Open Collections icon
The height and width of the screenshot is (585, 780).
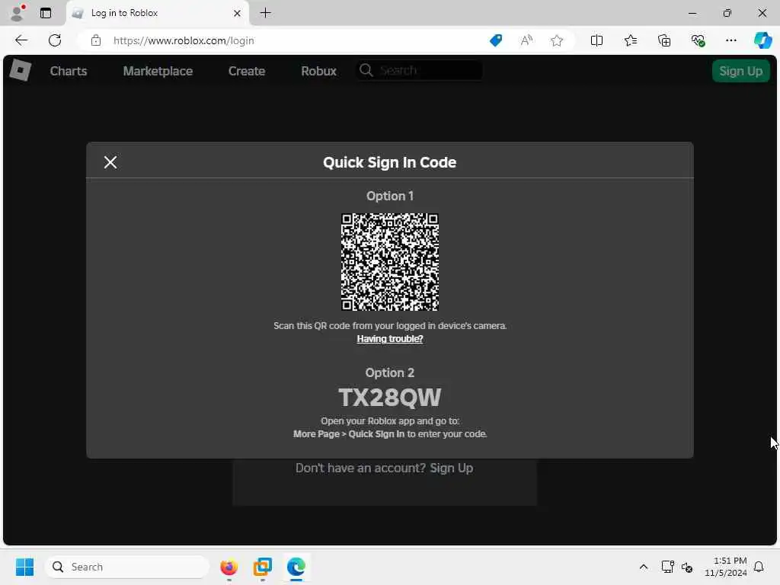(x=664, y=40)
